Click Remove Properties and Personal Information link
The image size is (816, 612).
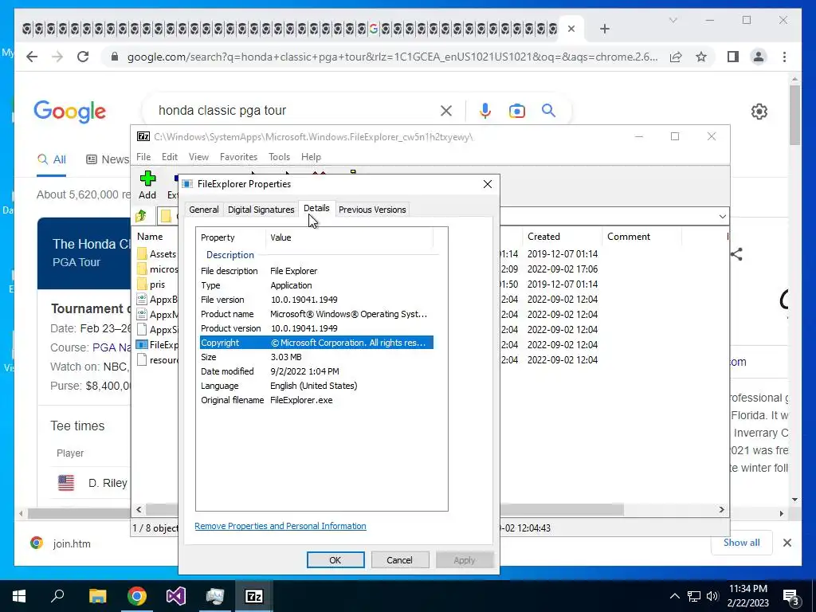pos(280,526)
